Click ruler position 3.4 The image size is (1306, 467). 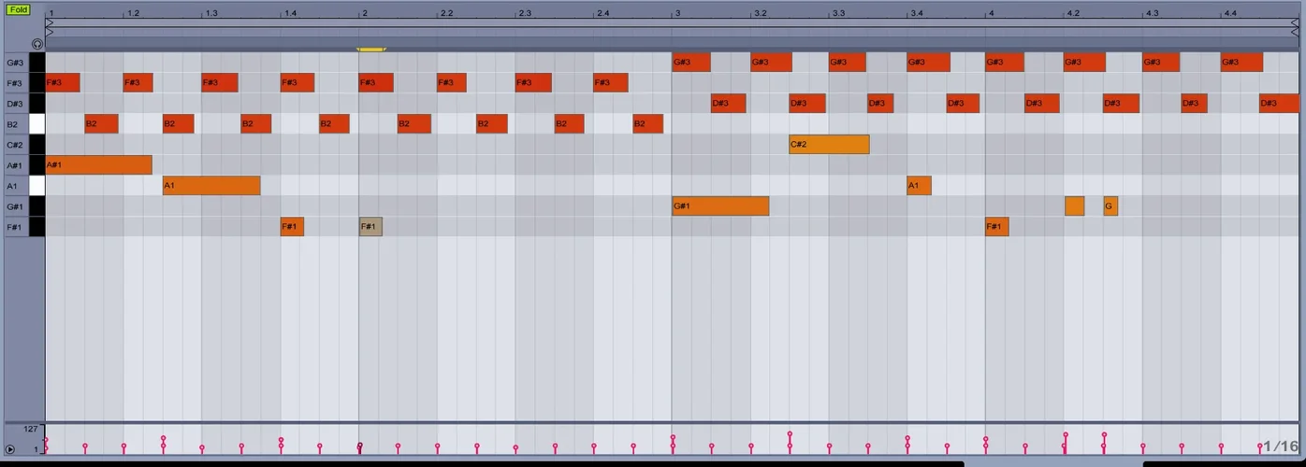click(x=917, y=13)
